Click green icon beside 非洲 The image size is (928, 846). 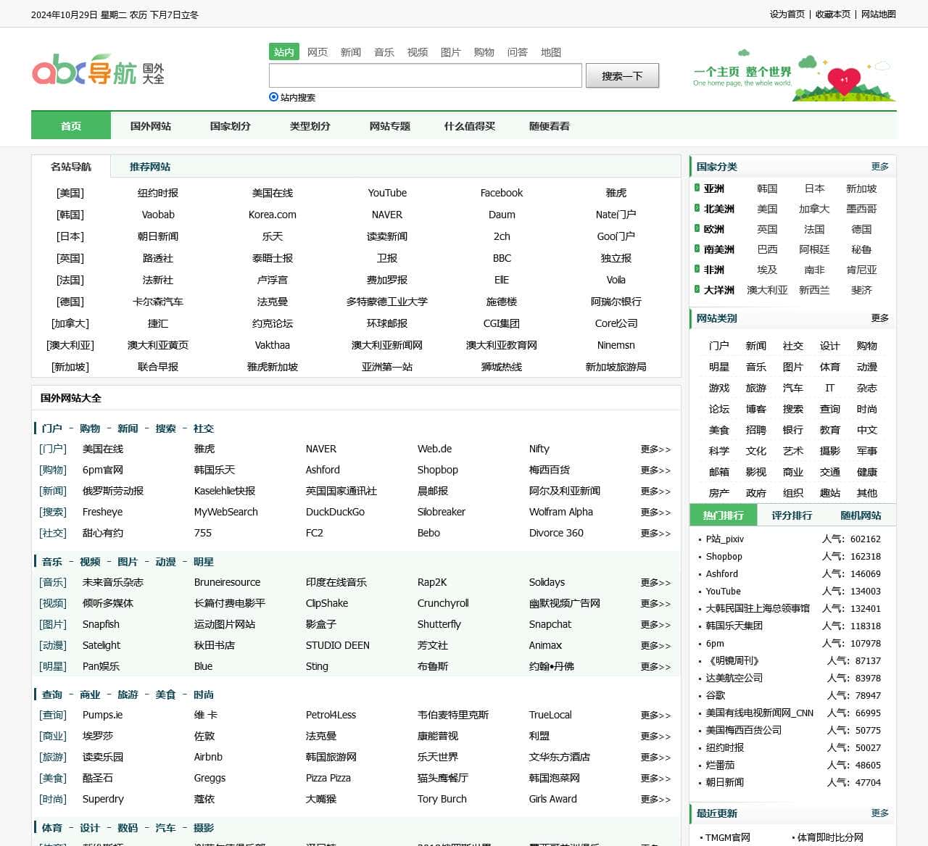point(697,269)
